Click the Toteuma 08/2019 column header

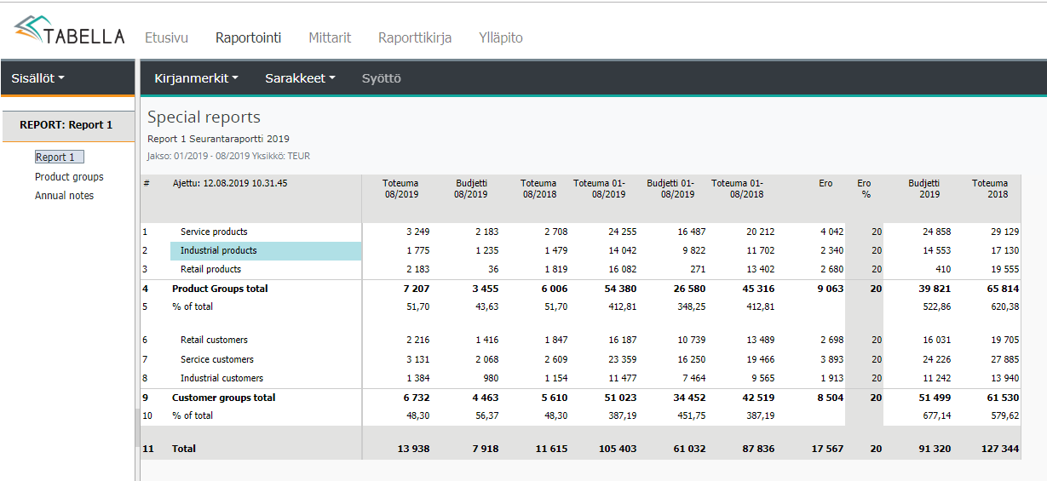(x=400, y=188)
